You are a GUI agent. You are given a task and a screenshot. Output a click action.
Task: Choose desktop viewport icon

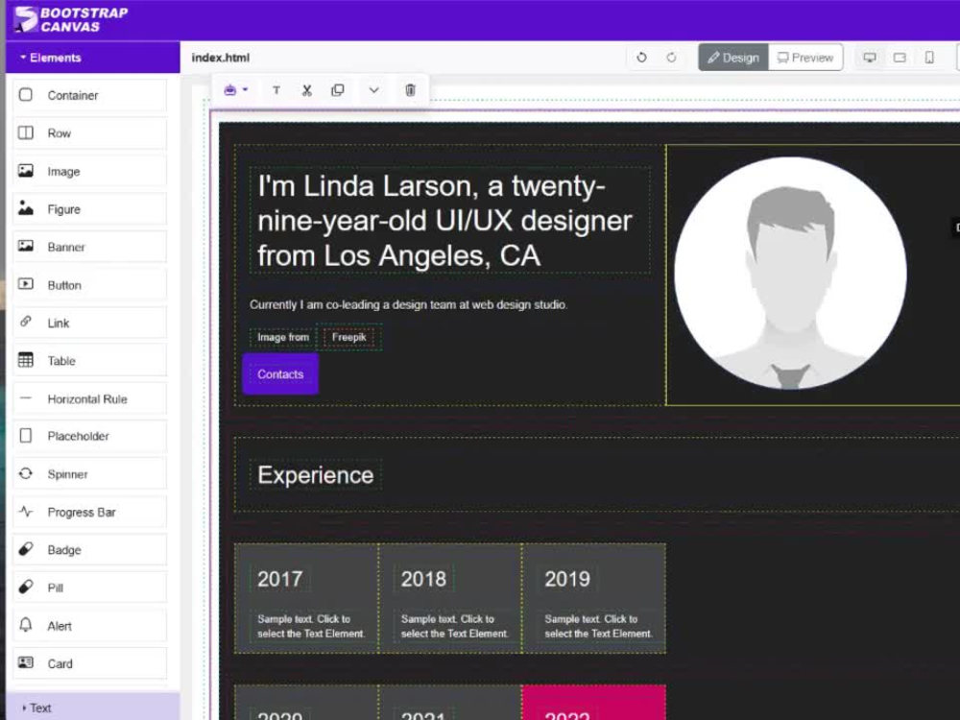coord(870,58)
